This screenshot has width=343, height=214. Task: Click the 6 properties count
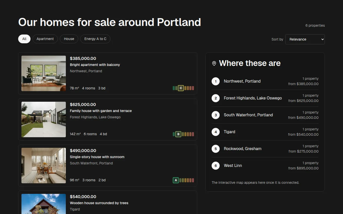[x=315, y=25]
